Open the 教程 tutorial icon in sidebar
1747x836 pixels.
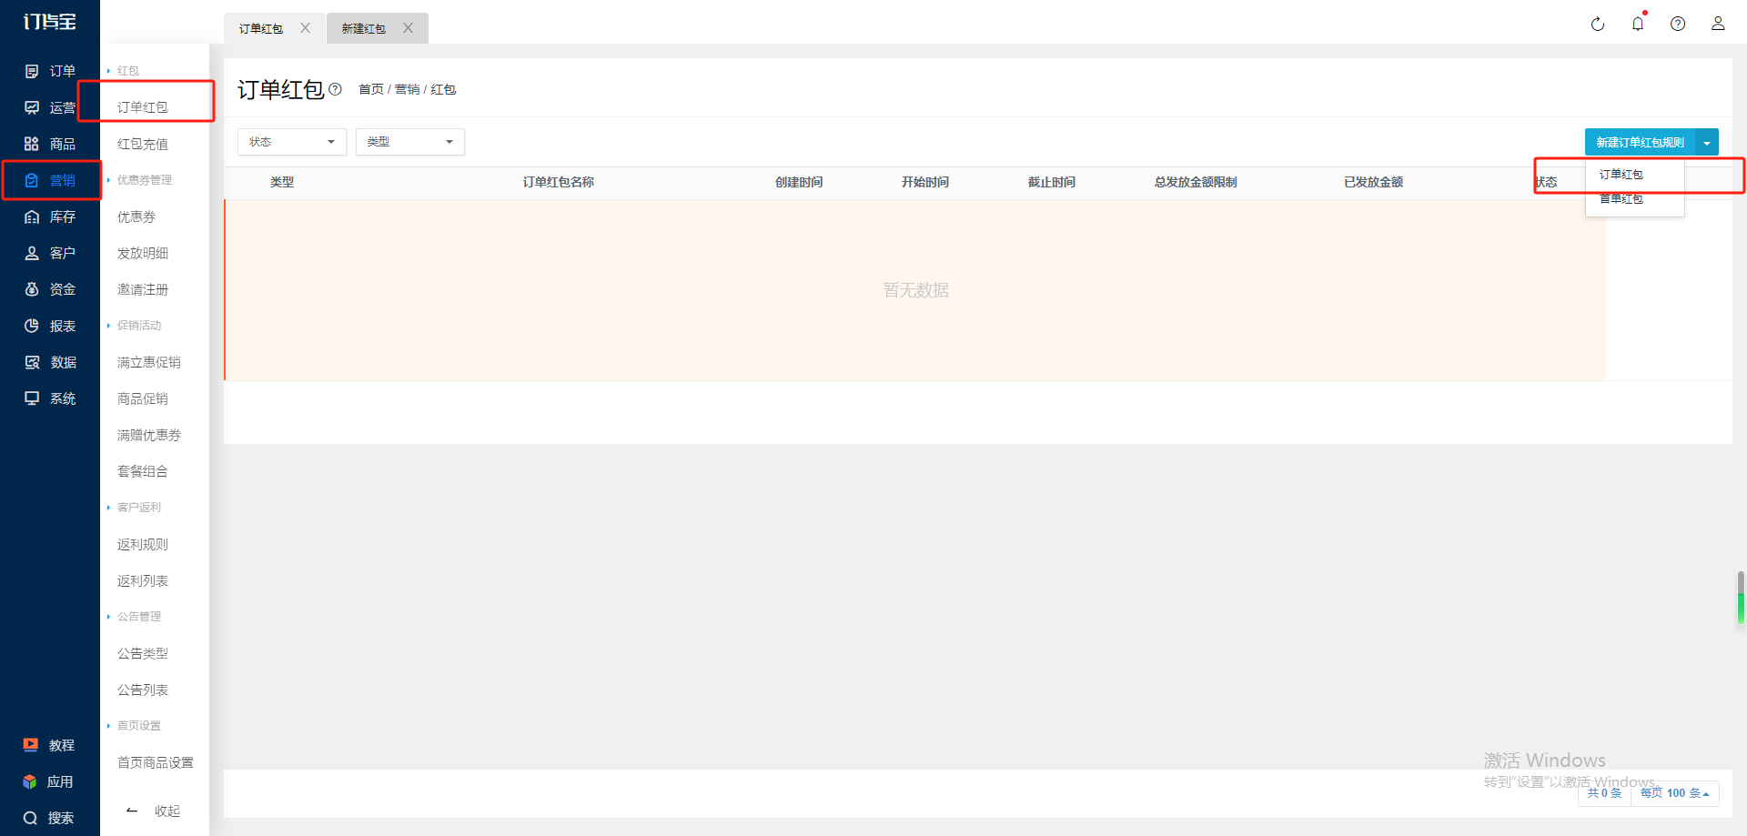pos(31,745)
